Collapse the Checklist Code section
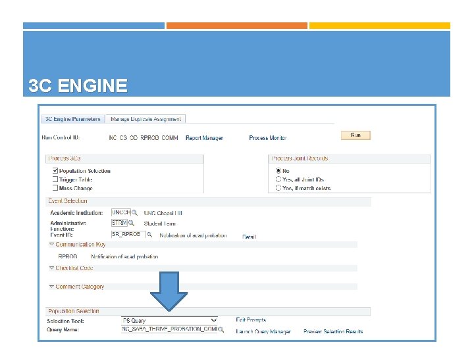Viewport: 474px width, 355px height. (52, 268)
